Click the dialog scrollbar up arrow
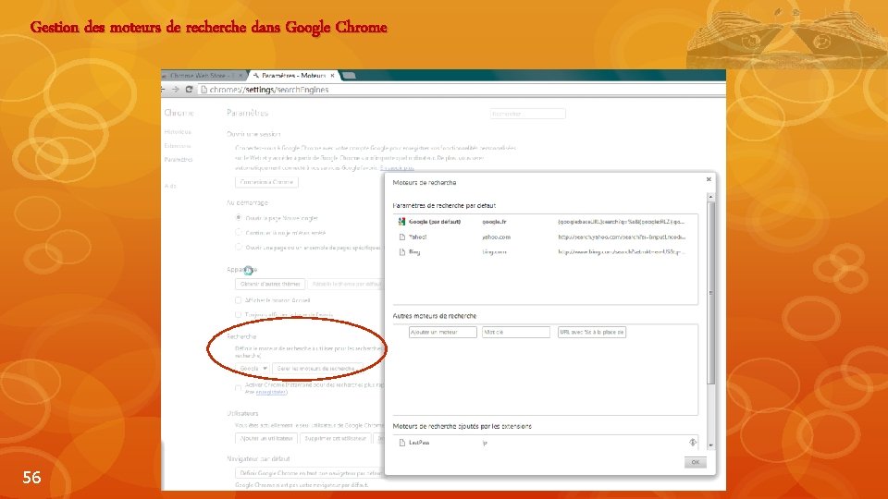This screenshot has height=499, width=888. tap(710, 197)
